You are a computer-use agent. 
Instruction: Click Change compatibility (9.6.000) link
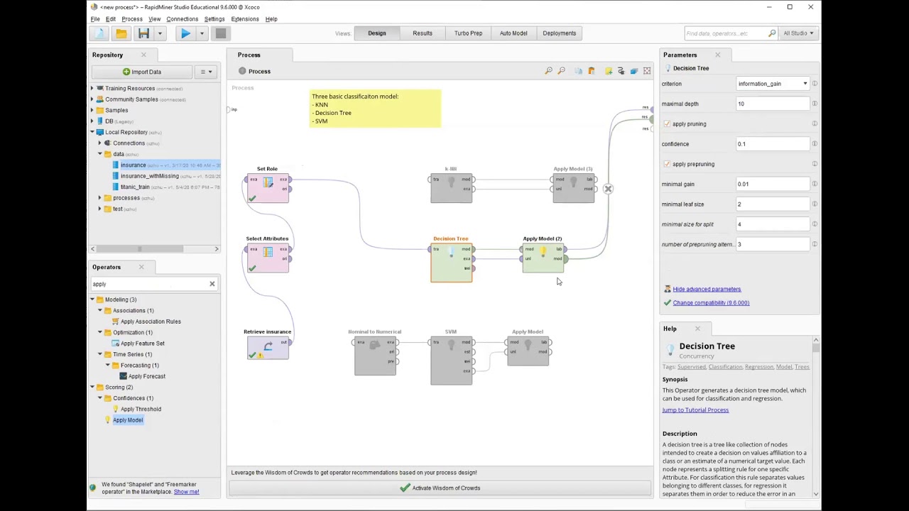click(711, 303)
